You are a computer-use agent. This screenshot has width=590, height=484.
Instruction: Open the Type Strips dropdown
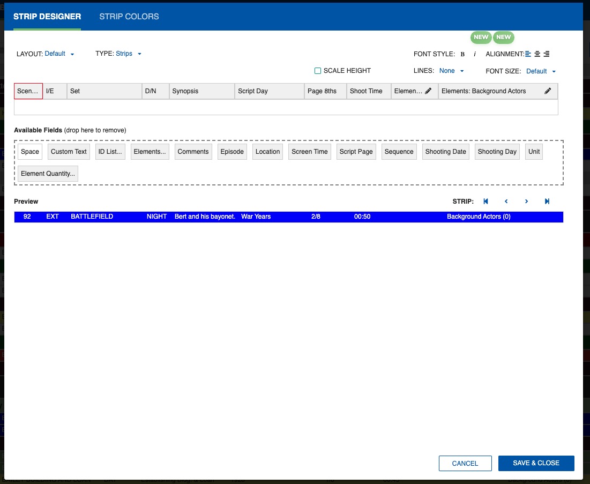point(129,54)
